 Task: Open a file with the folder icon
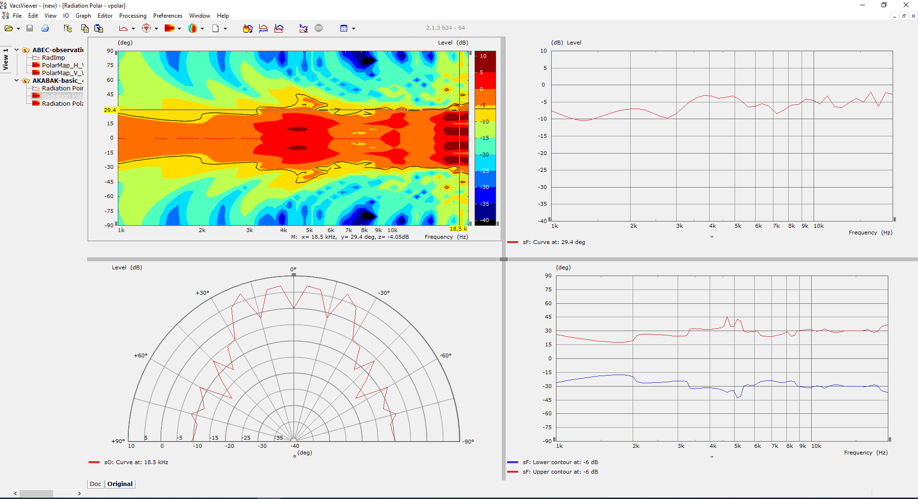tap(9, 28)
